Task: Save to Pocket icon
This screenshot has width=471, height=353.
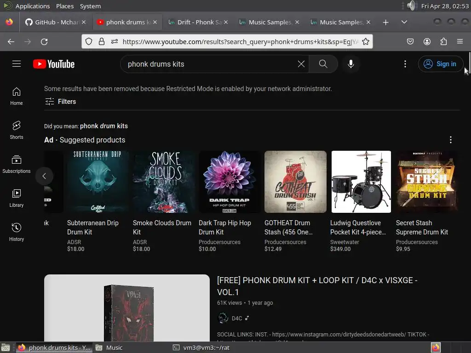Action: coord(410,41)
